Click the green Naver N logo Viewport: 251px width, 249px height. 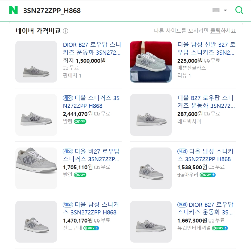(13, 10)
